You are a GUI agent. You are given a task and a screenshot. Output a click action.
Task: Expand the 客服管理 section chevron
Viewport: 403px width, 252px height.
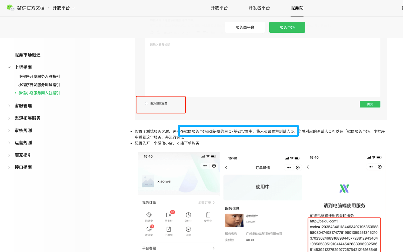(9, 106)
